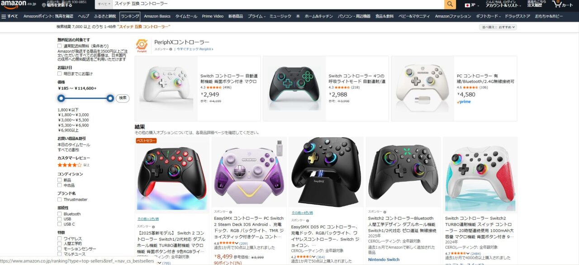Click the left price slider handle
Image resolution: width=579 pixels, height=265 pixels.
click(61, 98)
